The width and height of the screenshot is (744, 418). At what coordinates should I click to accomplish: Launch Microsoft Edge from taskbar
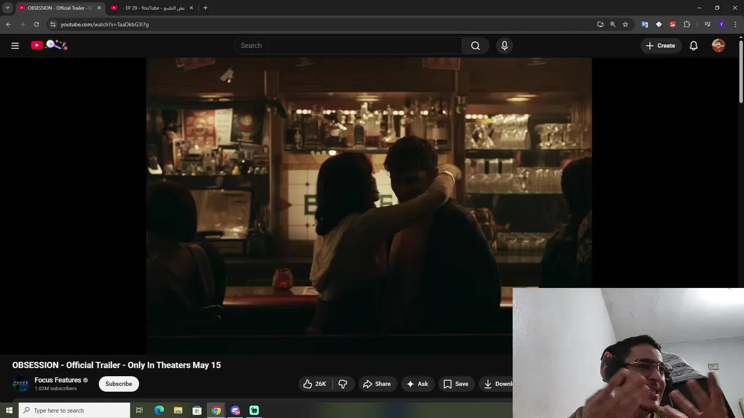point(159,410)
